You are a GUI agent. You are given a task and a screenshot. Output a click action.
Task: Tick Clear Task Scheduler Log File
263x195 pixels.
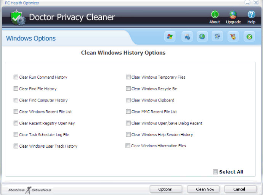(x=16, y=135)
